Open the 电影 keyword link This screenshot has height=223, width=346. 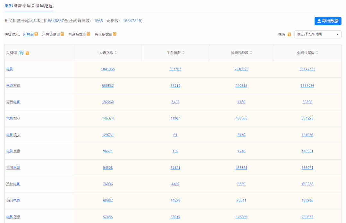[x=10, y=69]
